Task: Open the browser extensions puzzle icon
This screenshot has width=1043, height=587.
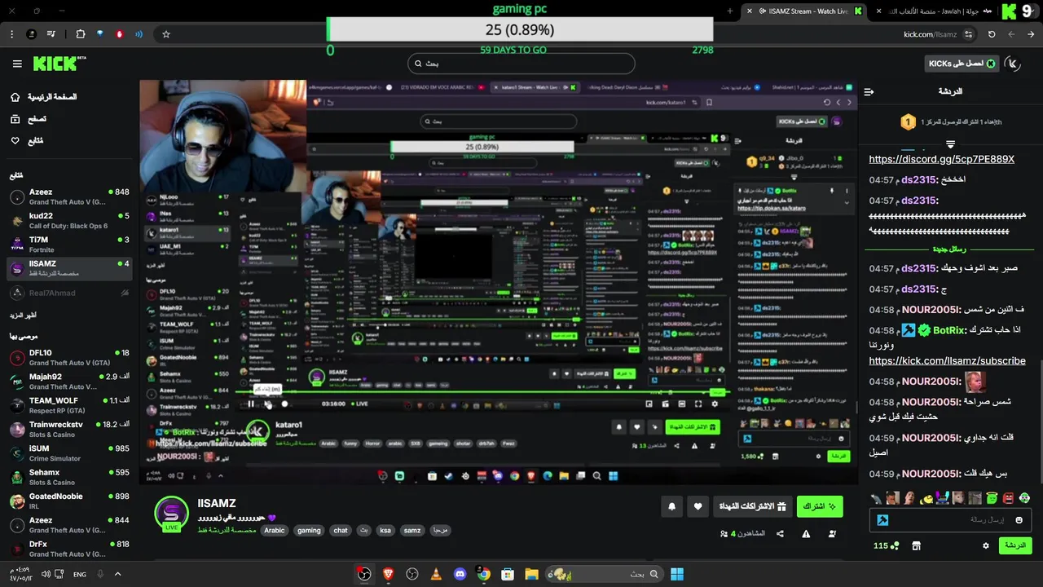Action: (x=80, y=34)
